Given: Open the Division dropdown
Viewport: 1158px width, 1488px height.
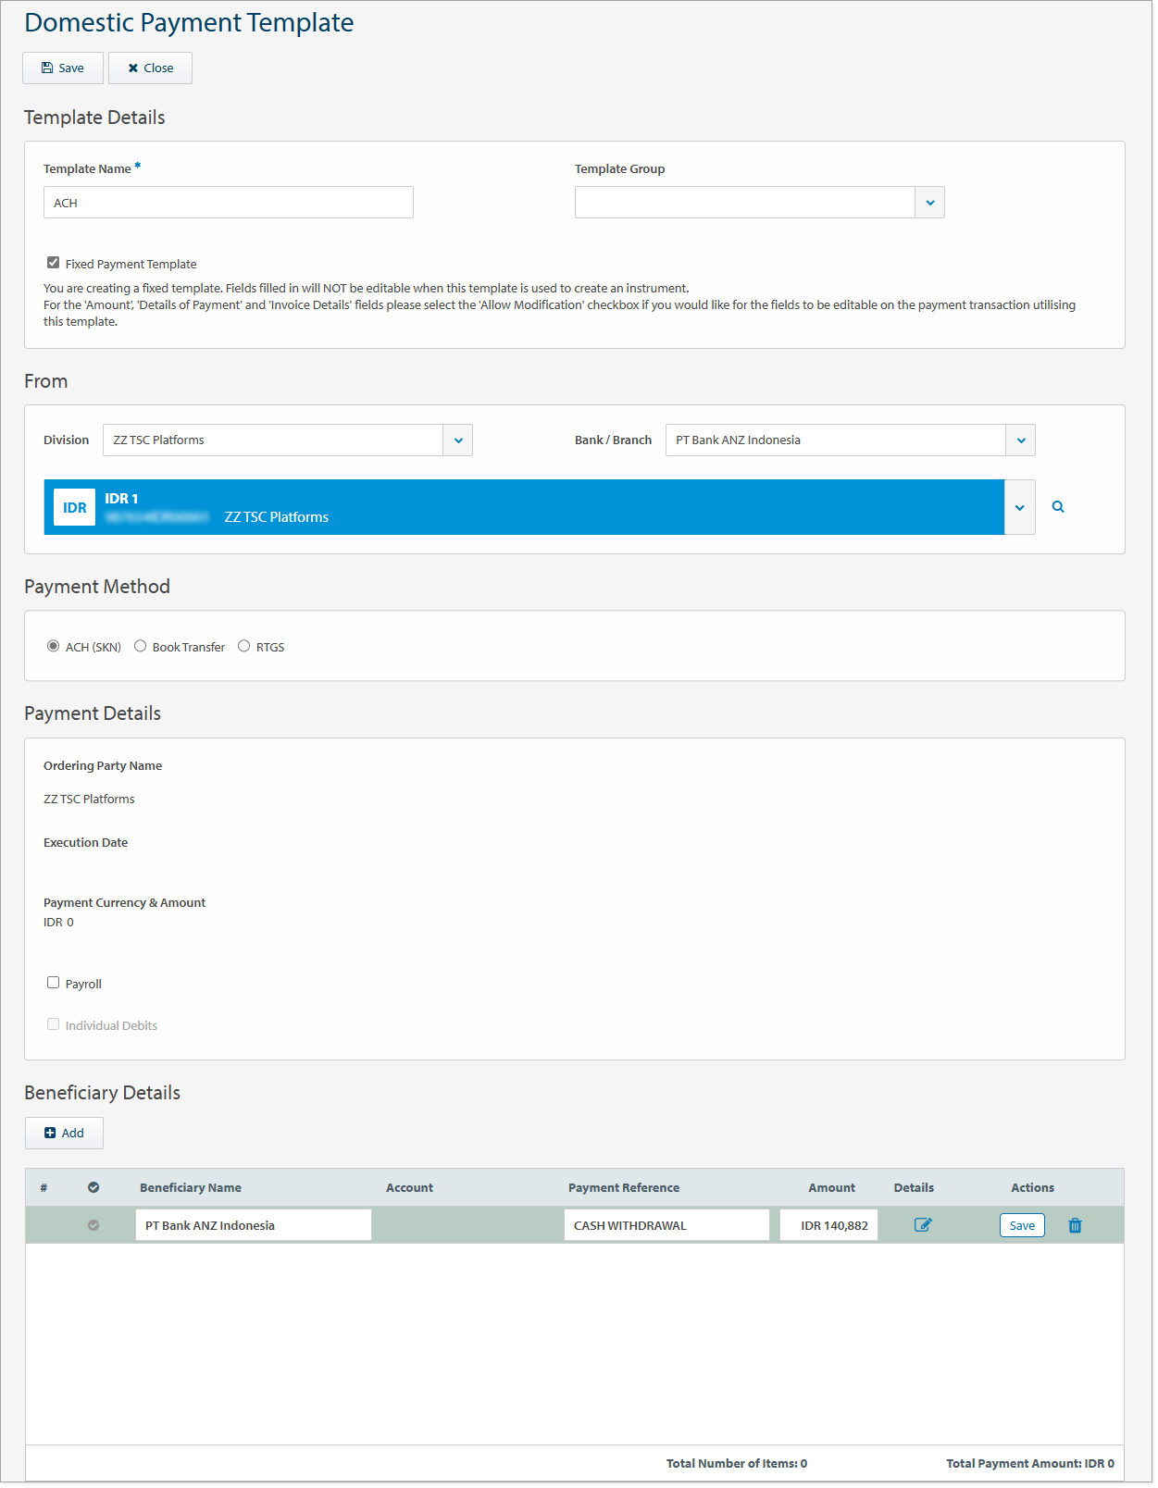Looking at the screenshot, I should pyautogui.click(x=457, y=440).
